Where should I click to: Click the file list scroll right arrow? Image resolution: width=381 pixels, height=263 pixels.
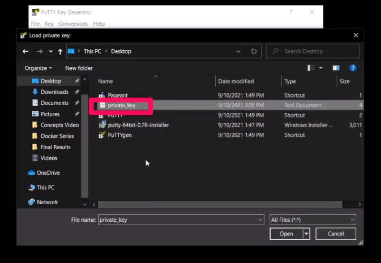[x=359, y=205]
